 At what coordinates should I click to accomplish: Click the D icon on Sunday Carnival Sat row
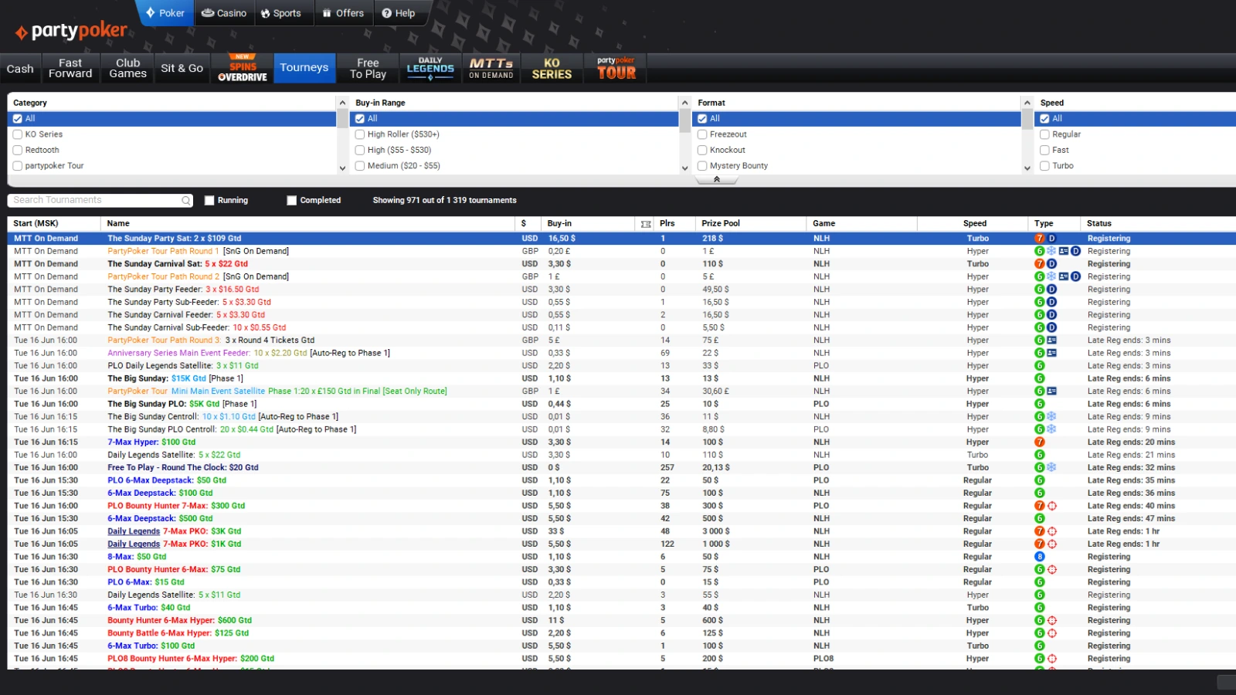(1051, 264)
